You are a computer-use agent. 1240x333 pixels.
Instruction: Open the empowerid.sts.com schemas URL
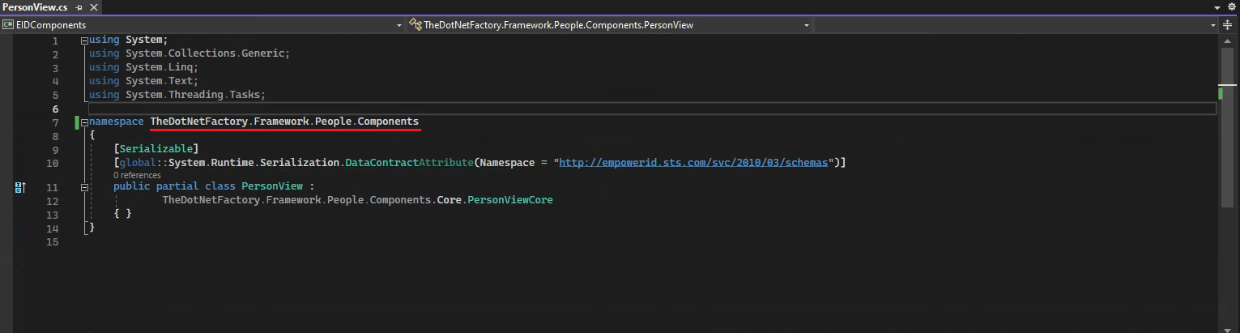[x=694, y=163]
